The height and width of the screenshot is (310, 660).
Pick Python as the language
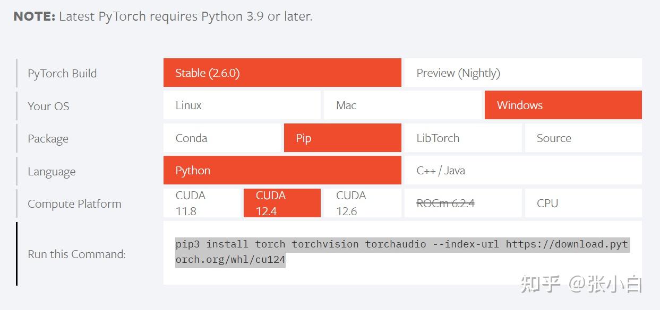coord(282,170)
